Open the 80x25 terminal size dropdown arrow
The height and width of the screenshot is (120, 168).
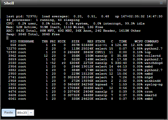(x=31, y=113)
